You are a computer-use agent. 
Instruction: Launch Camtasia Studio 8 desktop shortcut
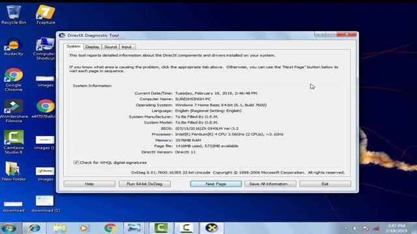pyautogui.click(x=14, y=142)
